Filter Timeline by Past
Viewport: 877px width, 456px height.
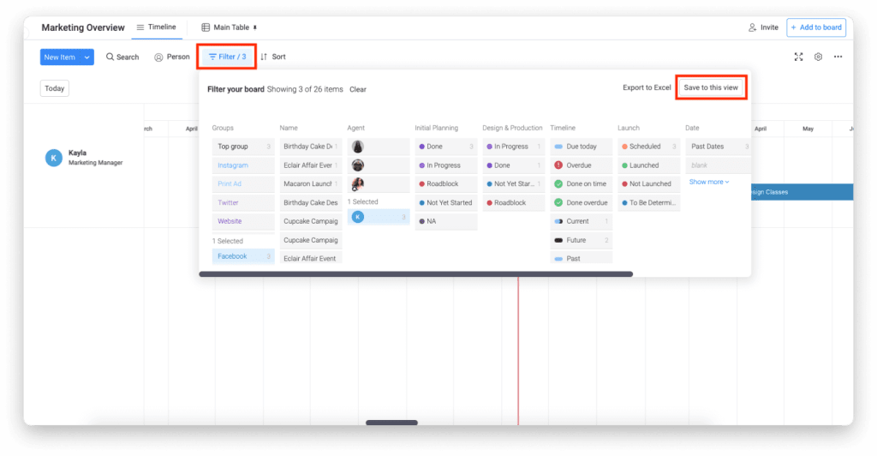coord(582,258)
